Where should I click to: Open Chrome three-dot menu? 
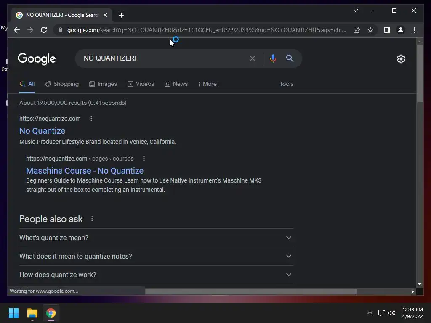[414, 30]
